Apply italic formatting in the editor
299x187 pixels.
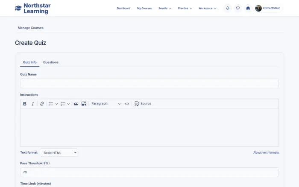coord(33,104)
